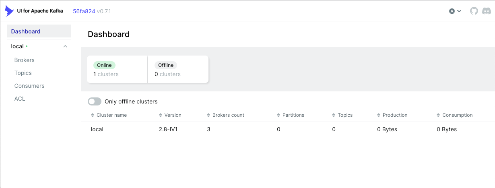Open Topics in sidebar

pos(23,73)
